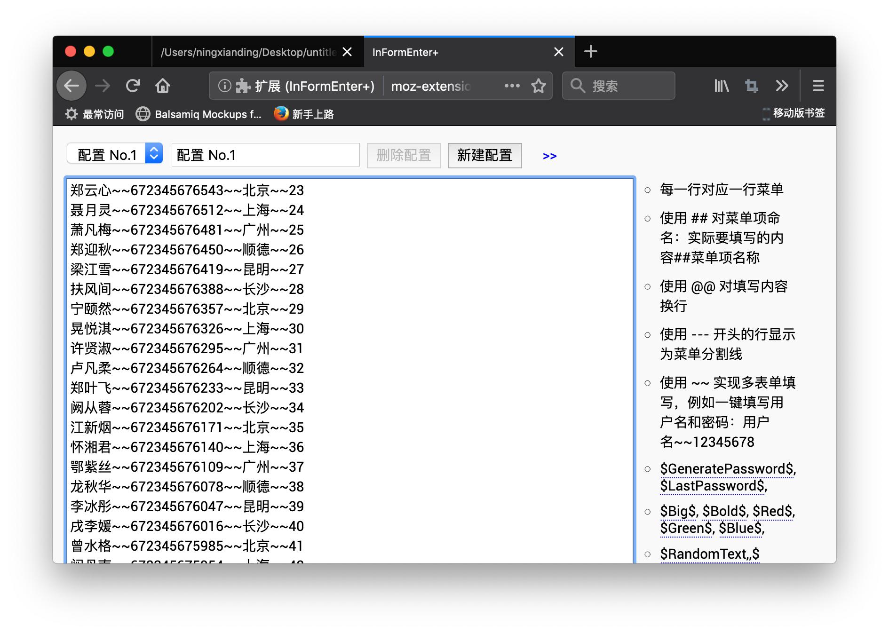Expand the >> link beside 新建配置
The image size is (889, 633).
tap(549, 156)
